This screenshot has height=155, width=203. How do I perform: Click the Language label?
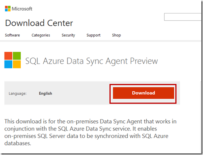tap(18, 93)
